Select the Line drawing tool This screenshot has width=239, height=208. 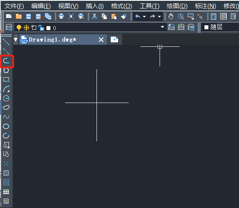tap(6, 42)
